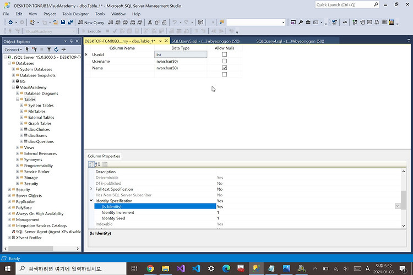Screen dimensions: 413x275
Task: Open the (Is Identity) value dropdown
Action: pyautogui.click(x=398, y=206)
